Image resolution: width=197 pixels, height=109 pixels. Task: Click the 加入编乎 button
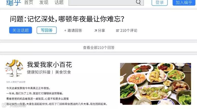tap(184, 3)
